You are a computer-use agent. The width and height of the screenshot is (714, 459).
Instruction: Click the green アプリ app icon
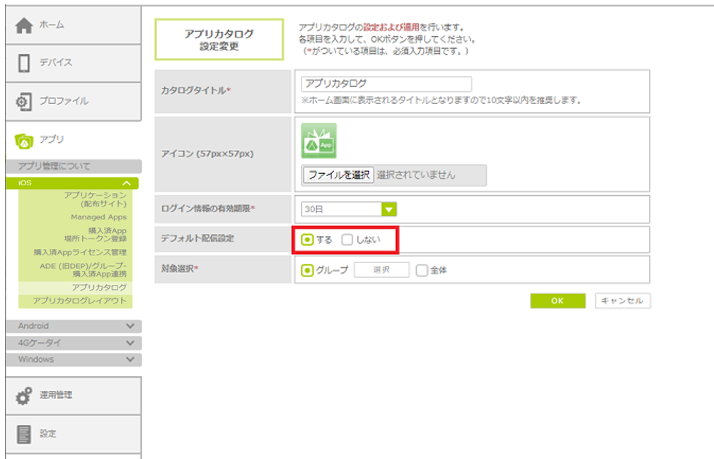[x=24, y=140]
